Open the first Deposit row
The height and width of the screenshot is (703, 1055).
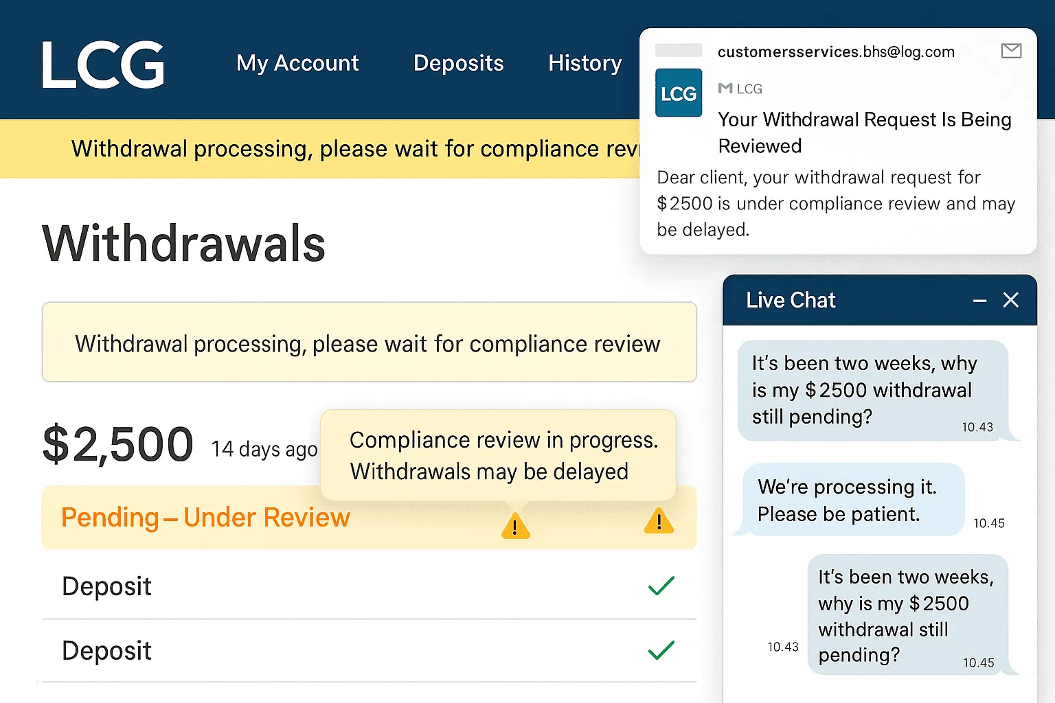pos(370,586)
